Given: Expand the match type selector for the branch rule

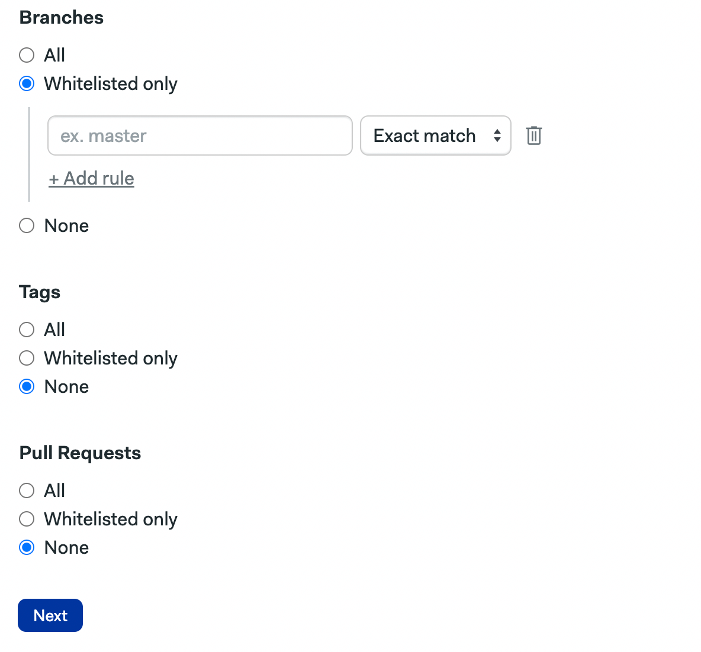Looking at the screenshot, I should click(x=435, y=135).
